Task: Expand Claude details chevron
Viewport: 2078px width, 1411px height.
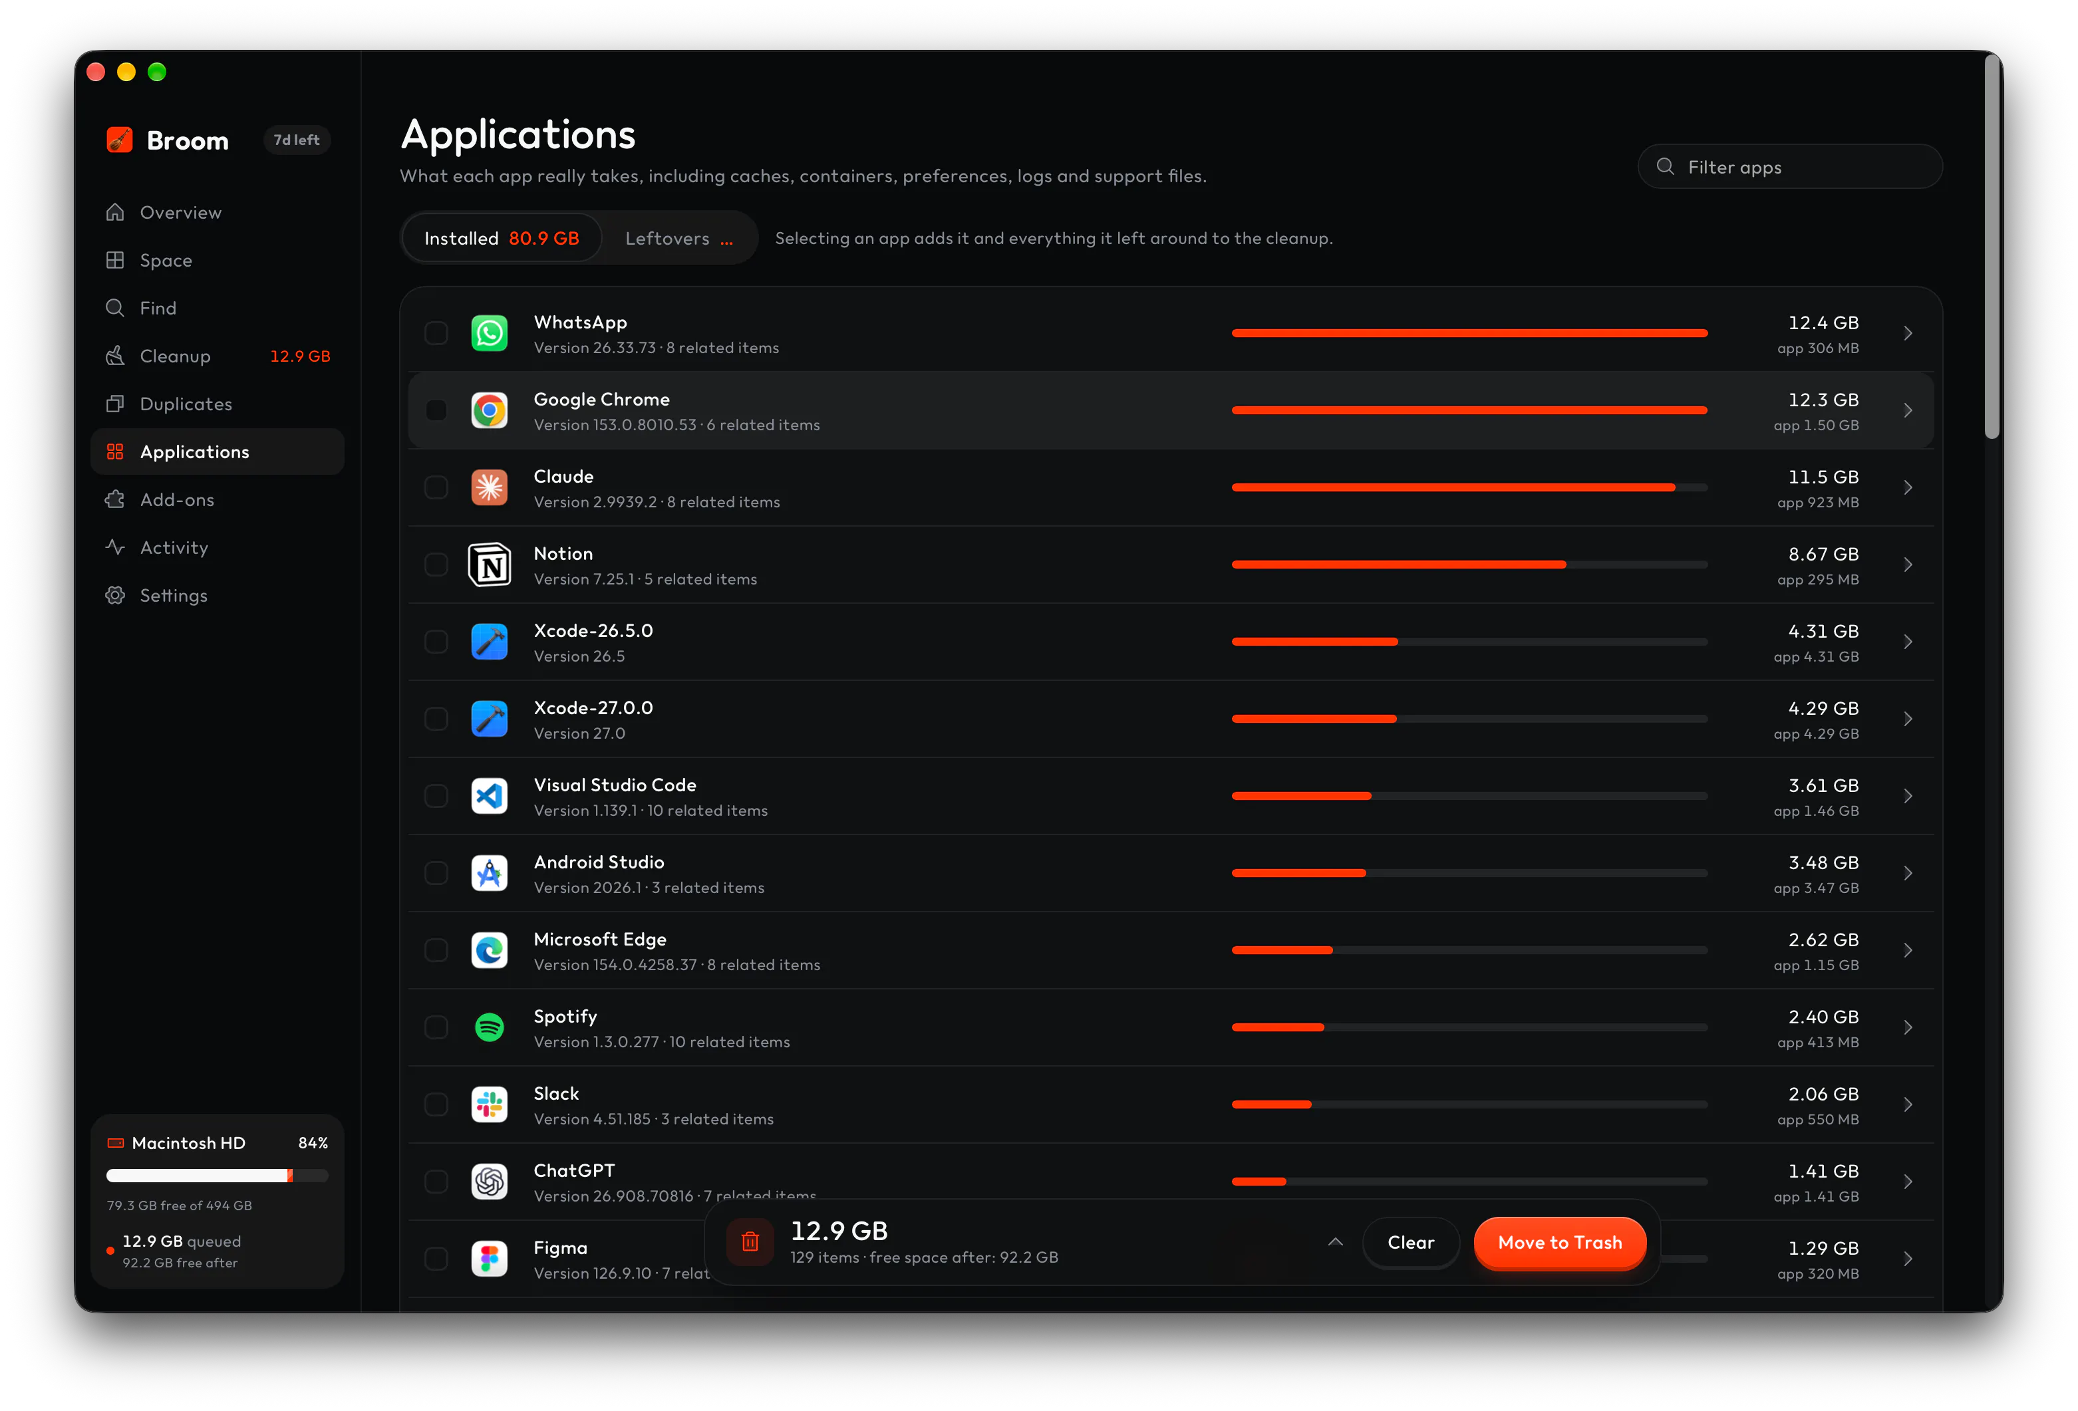Action: (1908, 488)
